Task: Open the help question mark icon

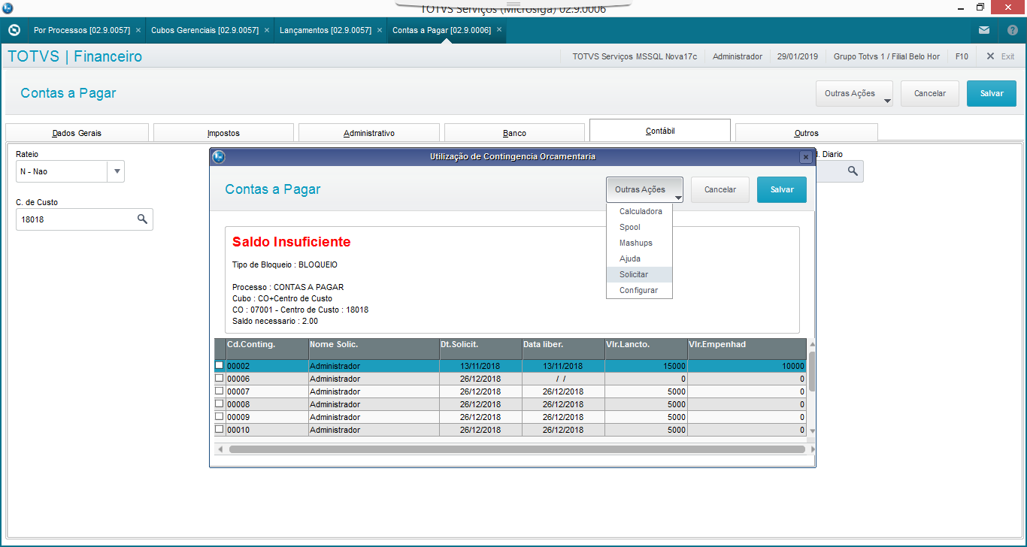Action: pyautogui.click(x=1012, y=30)
